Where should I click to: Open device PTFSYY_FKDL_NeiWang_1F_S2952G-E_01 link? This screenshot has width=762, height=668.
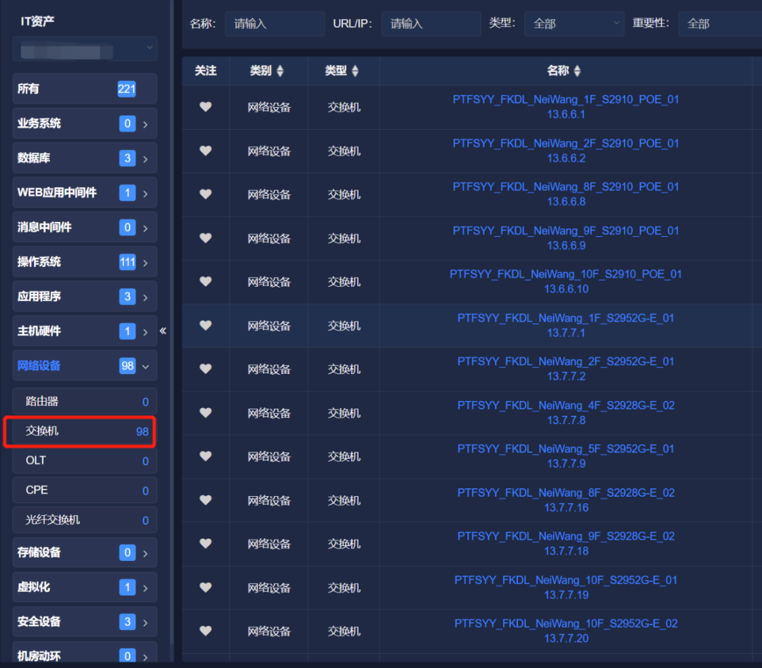click(566, 318)
